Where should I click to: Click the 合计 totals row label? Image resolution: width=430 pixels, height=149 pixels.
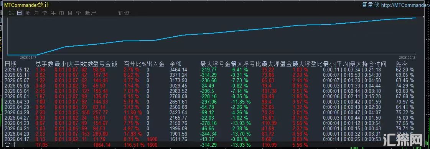[11, 145]
